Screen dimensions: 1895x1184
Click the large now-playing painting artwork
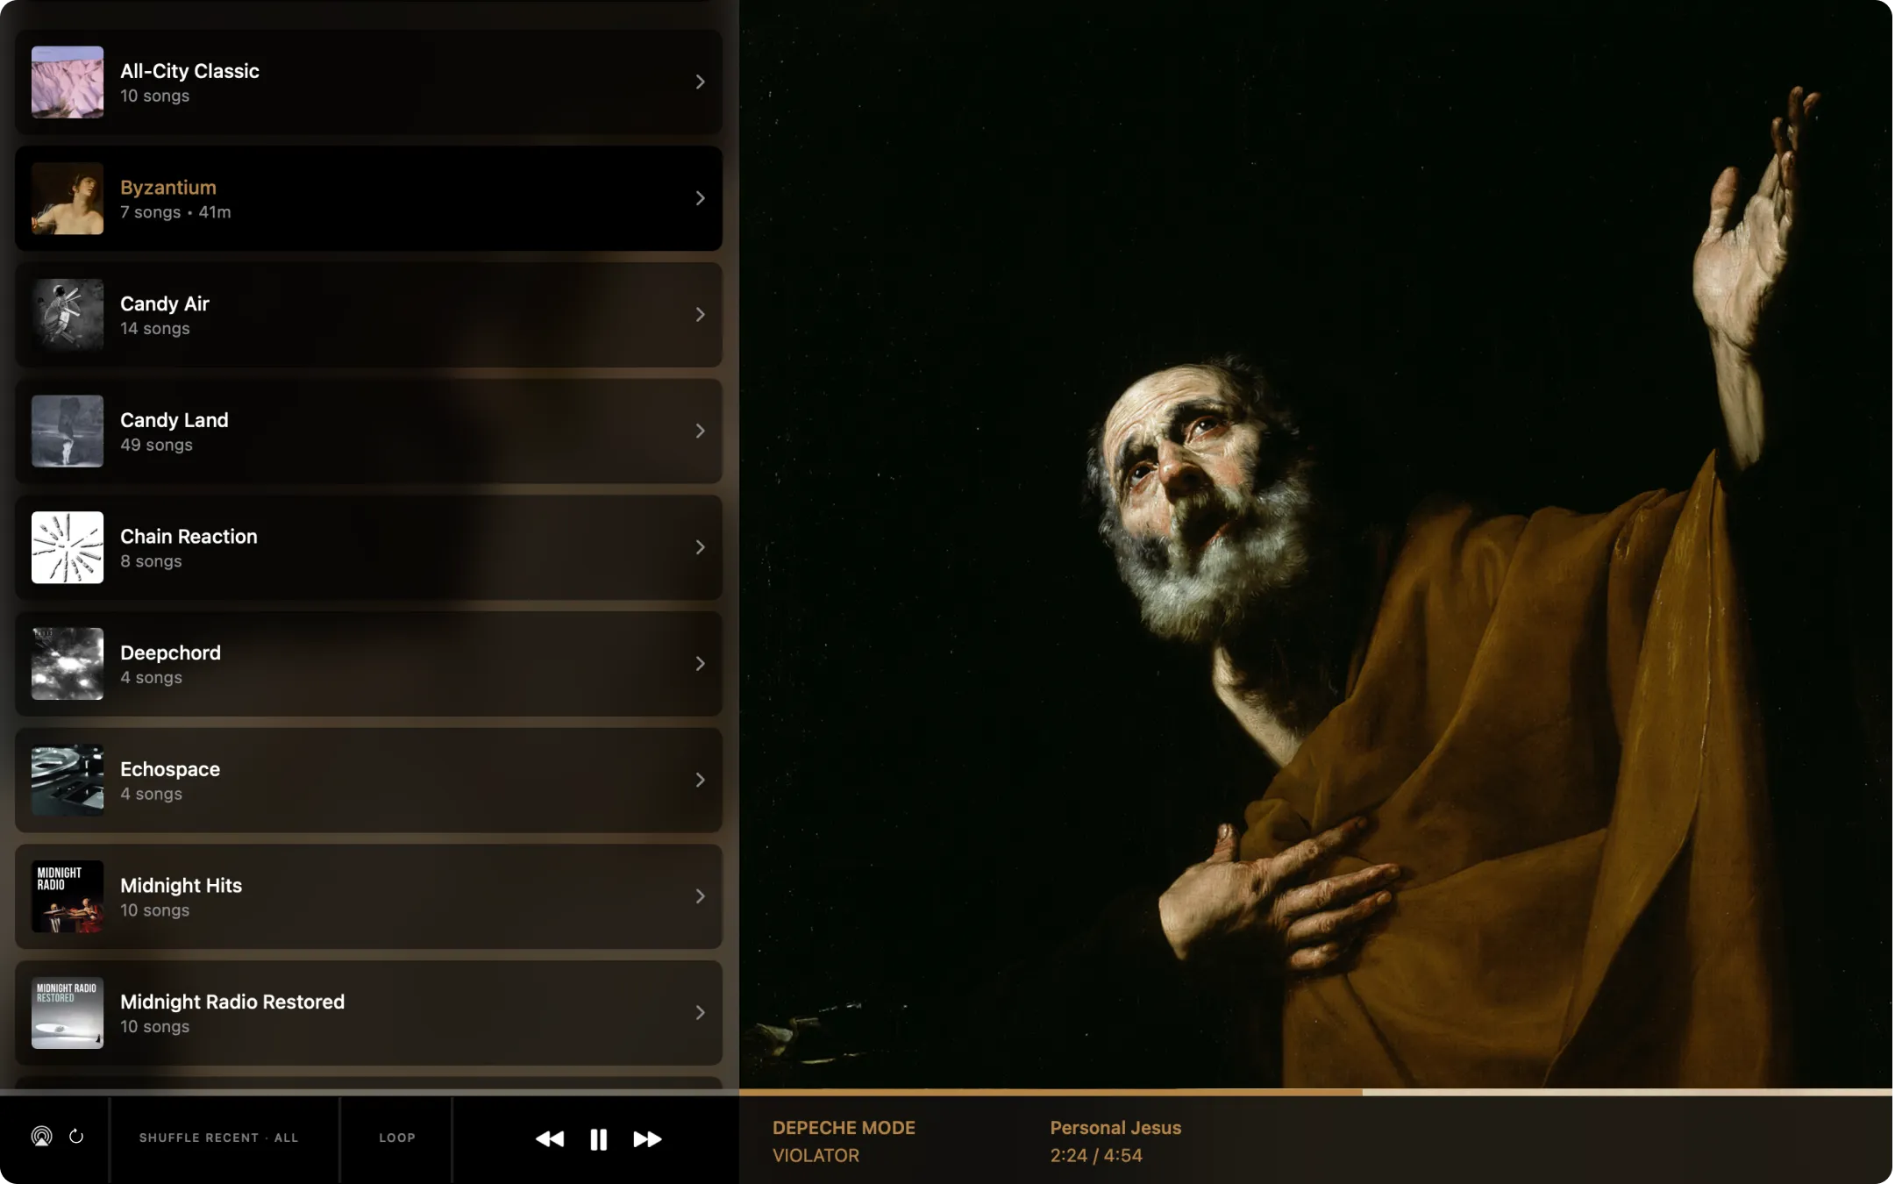click(x=1315, y=544)
